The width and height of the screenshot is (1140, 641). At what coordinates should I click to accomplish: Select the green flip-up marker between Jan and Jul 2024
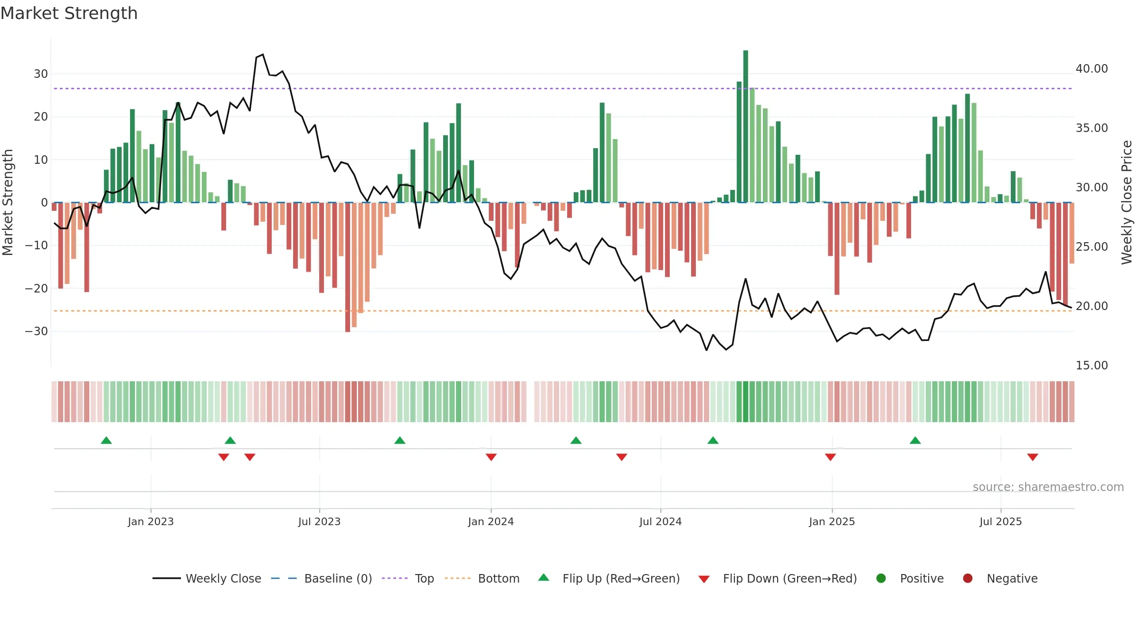[x=576, y=440]
